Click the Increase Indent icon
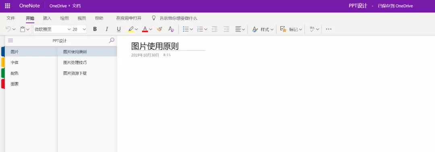The height and width of the screenshot is (152, 435). point(226,29)
